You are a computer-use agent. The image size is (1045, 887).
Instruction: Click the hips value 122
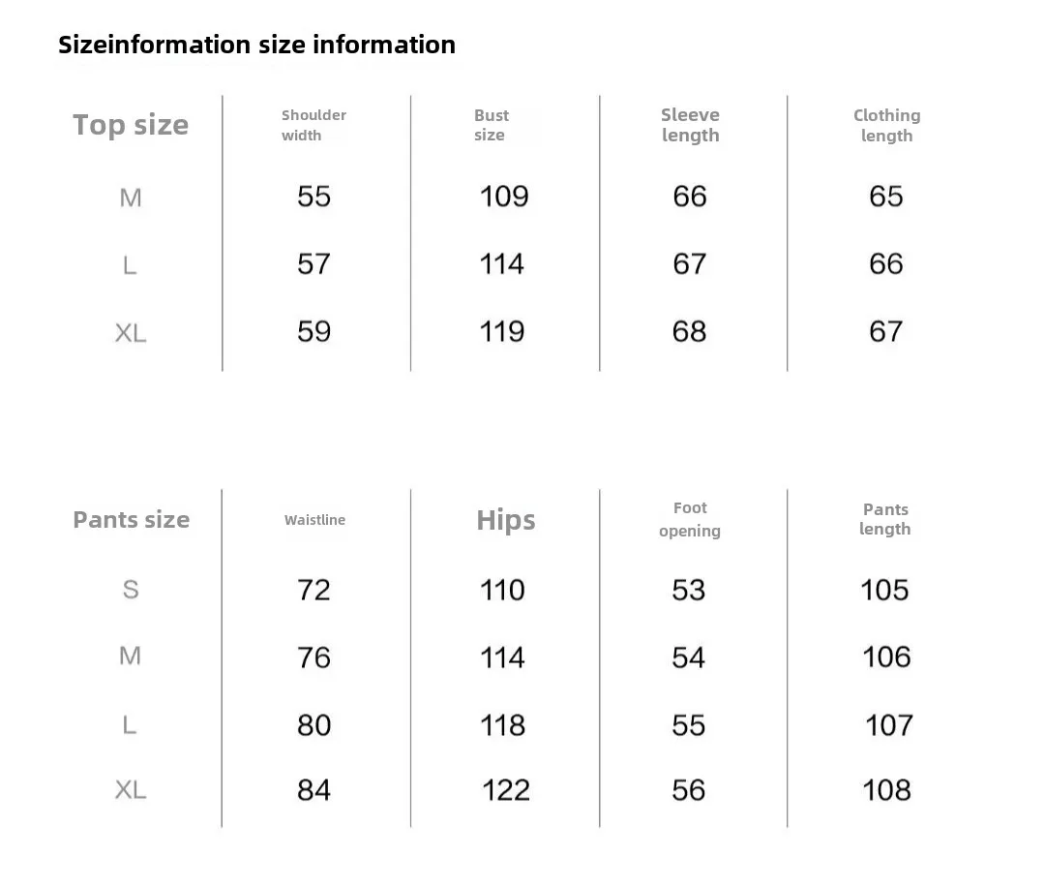[505, 791]
